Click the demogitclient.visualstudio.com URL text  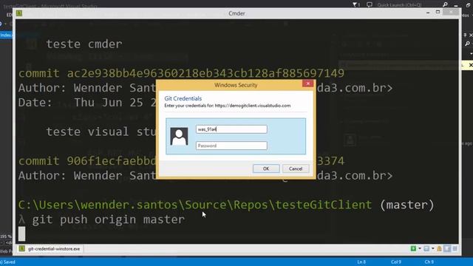coord(253,106)
